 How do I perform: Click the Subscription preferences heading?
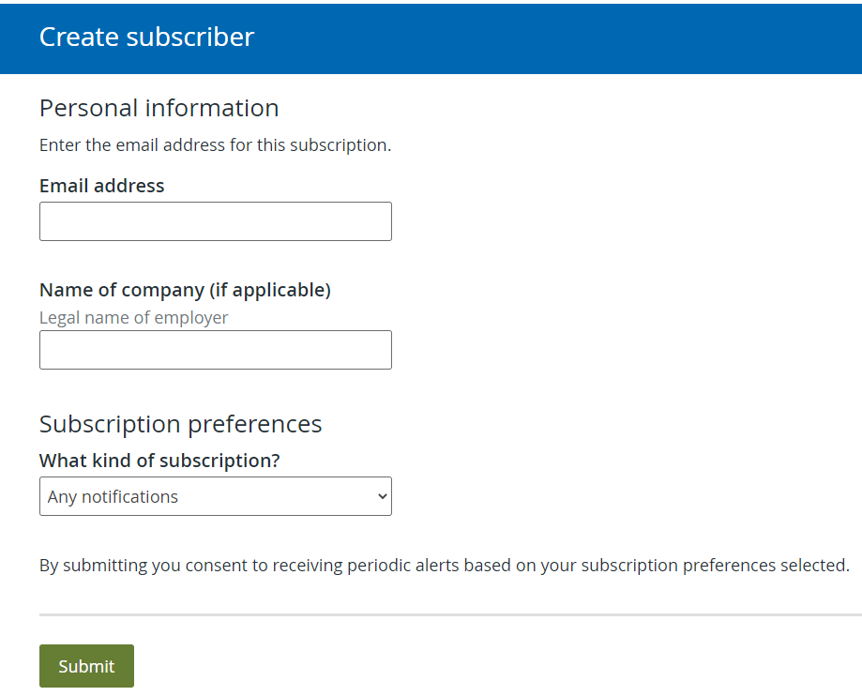pos(180,424)
